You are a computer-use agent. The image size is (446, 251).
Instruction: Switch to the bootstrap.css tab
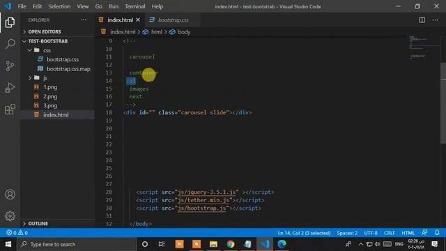173,20
